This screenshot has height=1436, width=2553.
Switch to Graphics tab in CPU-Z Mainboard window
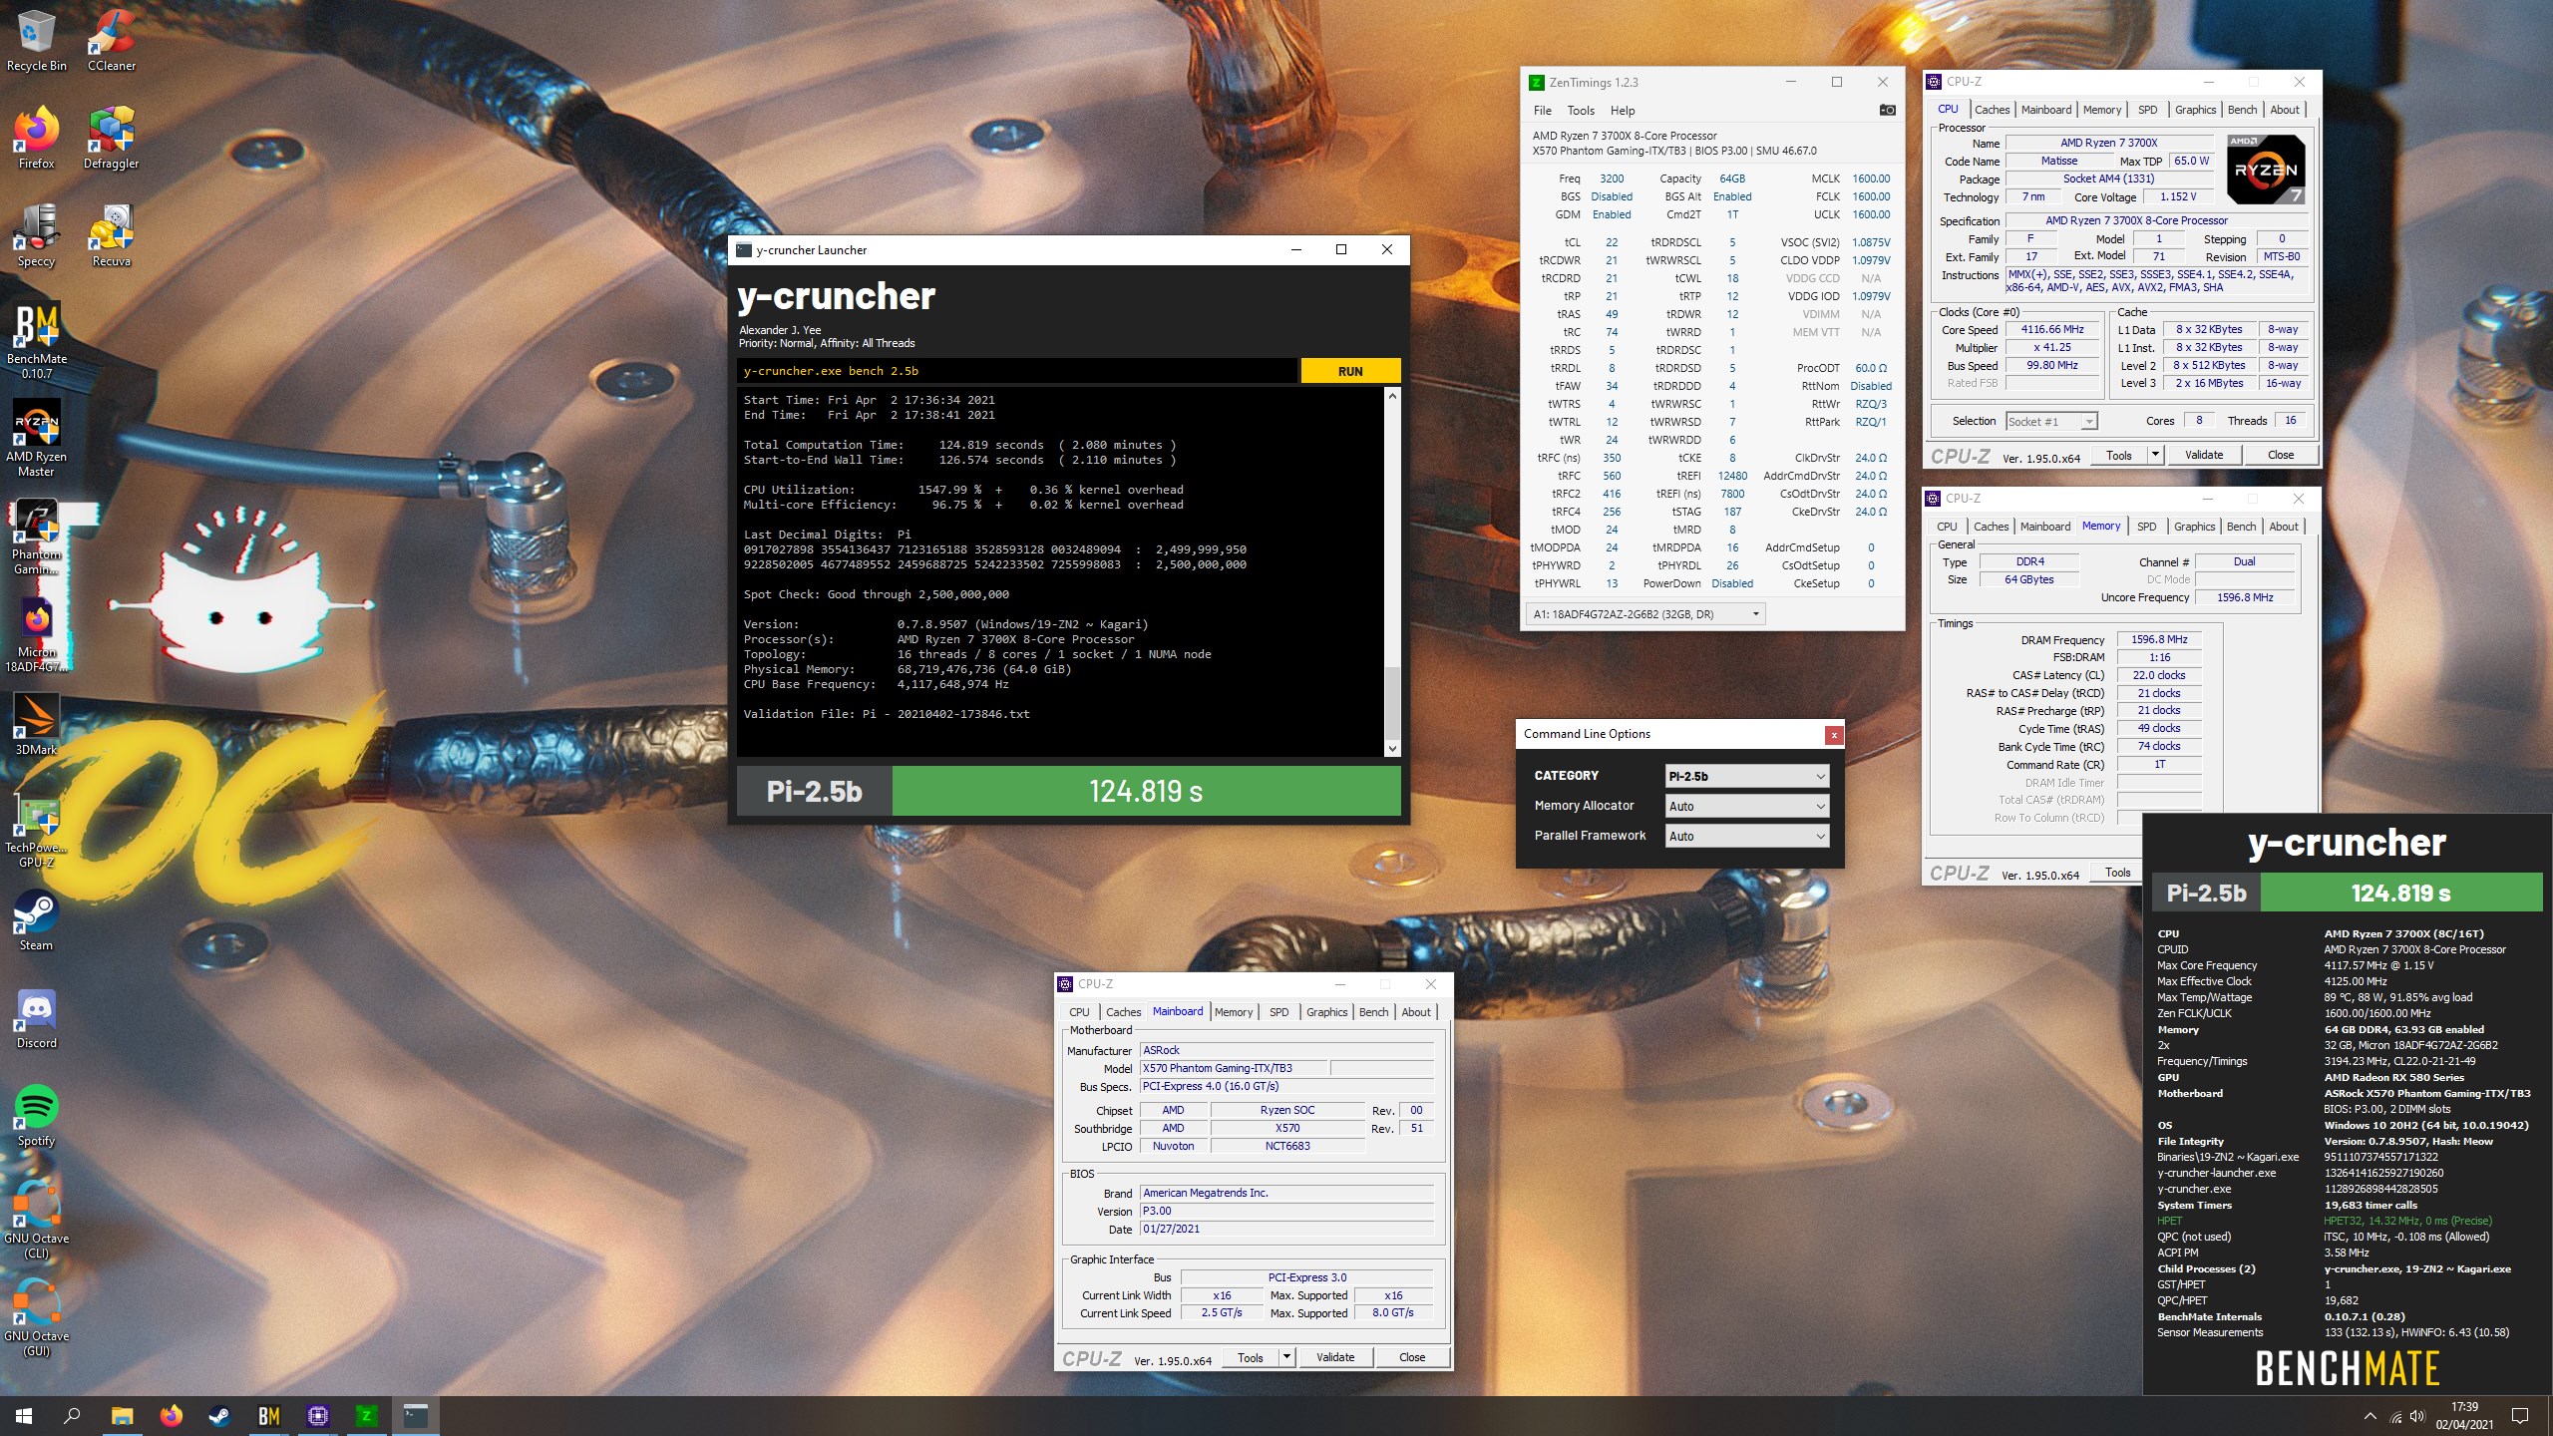point(1326,1012)
